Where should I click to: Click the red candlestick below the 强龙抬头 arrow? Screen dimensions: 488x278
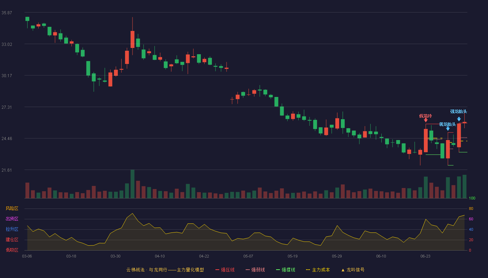tap(459, 135)
